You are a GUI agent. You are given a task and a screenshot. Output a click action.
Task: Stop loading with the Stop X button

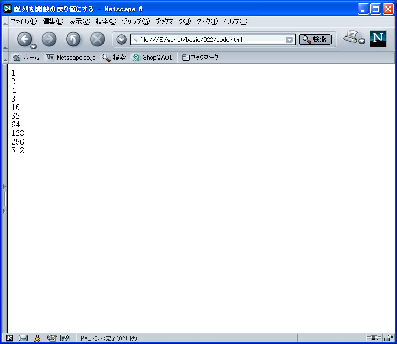(98, 39)
